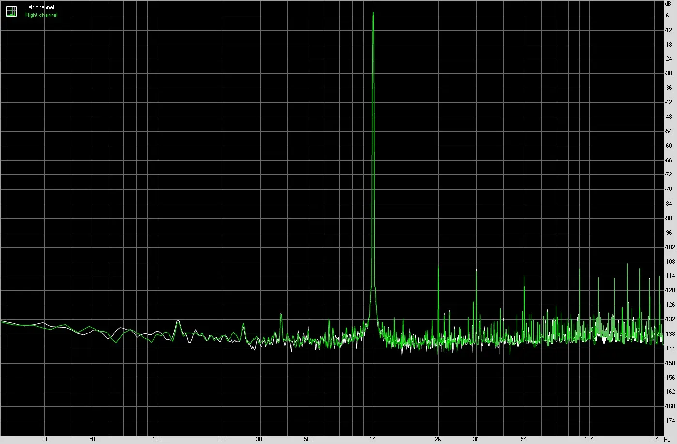Click the -114 dB axis value
This screenshot has height=444, width=677.
point(669,276)
